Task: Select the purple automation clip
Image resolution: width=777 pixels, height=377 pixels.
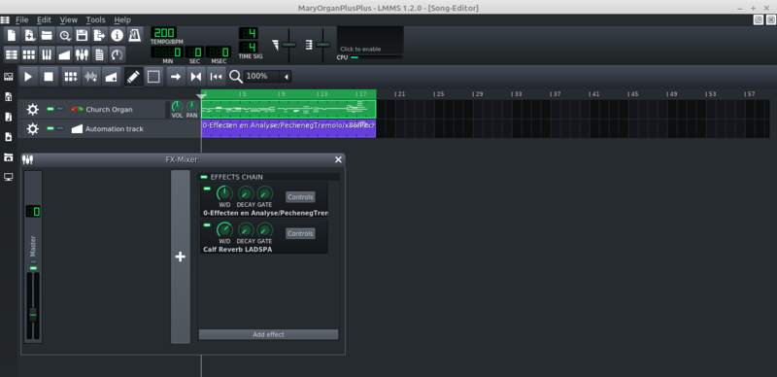Action: coord(288,128)
